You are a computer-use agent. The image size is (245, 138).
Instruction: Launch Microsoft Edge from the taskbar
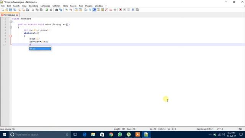[84, 135]
